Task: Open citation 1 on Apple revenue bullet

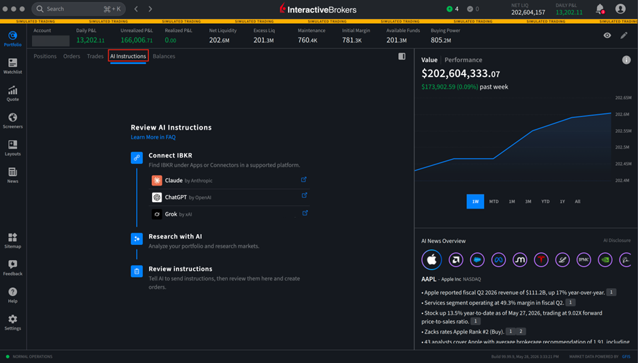Action: tap(611, 292)
